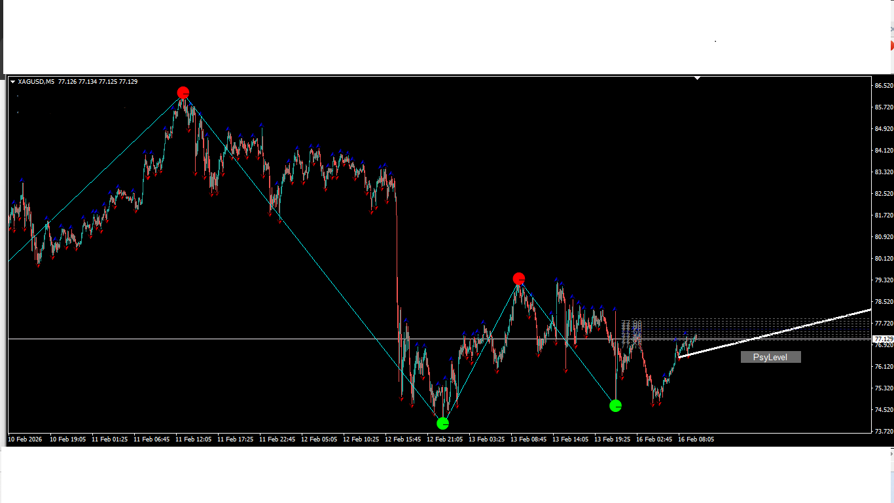Click the 10 Feb 2026 date label
Viewport: 894px width, 503px height.
pos(25,439)
